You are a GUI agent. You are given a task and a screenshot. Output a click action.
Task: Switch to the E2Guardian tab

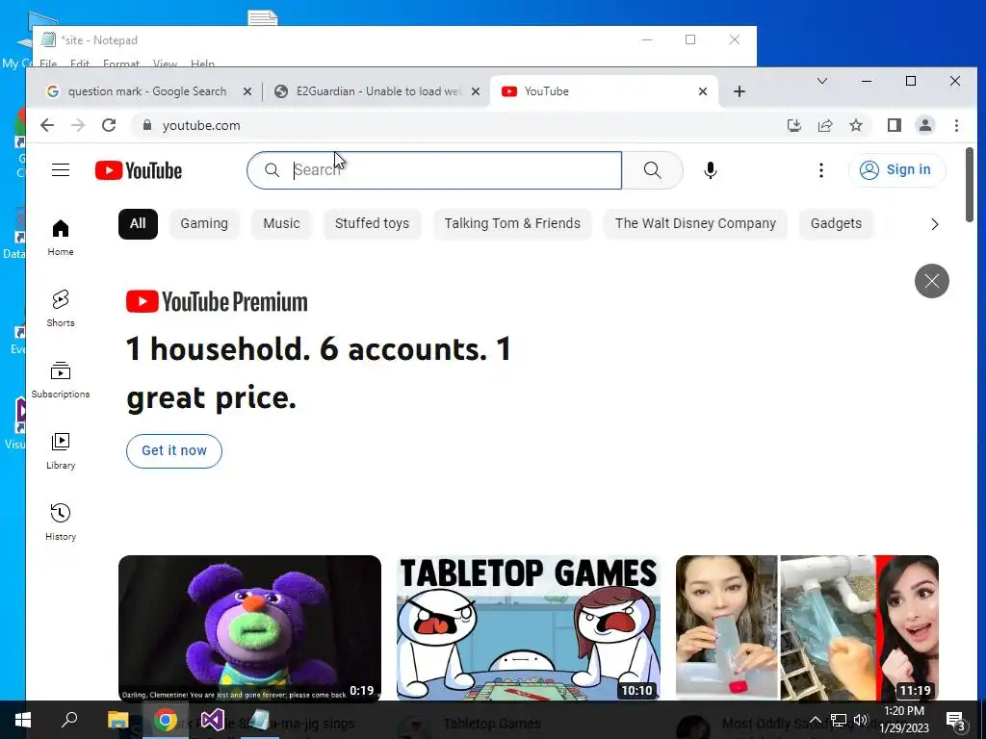pyautogui.click(x=377, y=91)
